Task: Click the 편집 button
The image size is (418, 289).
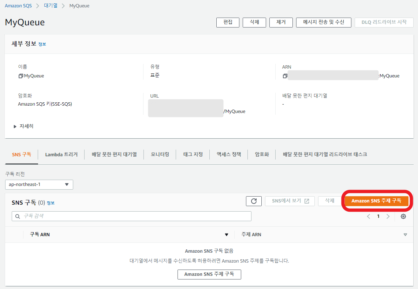Action: tap(228, 22)
